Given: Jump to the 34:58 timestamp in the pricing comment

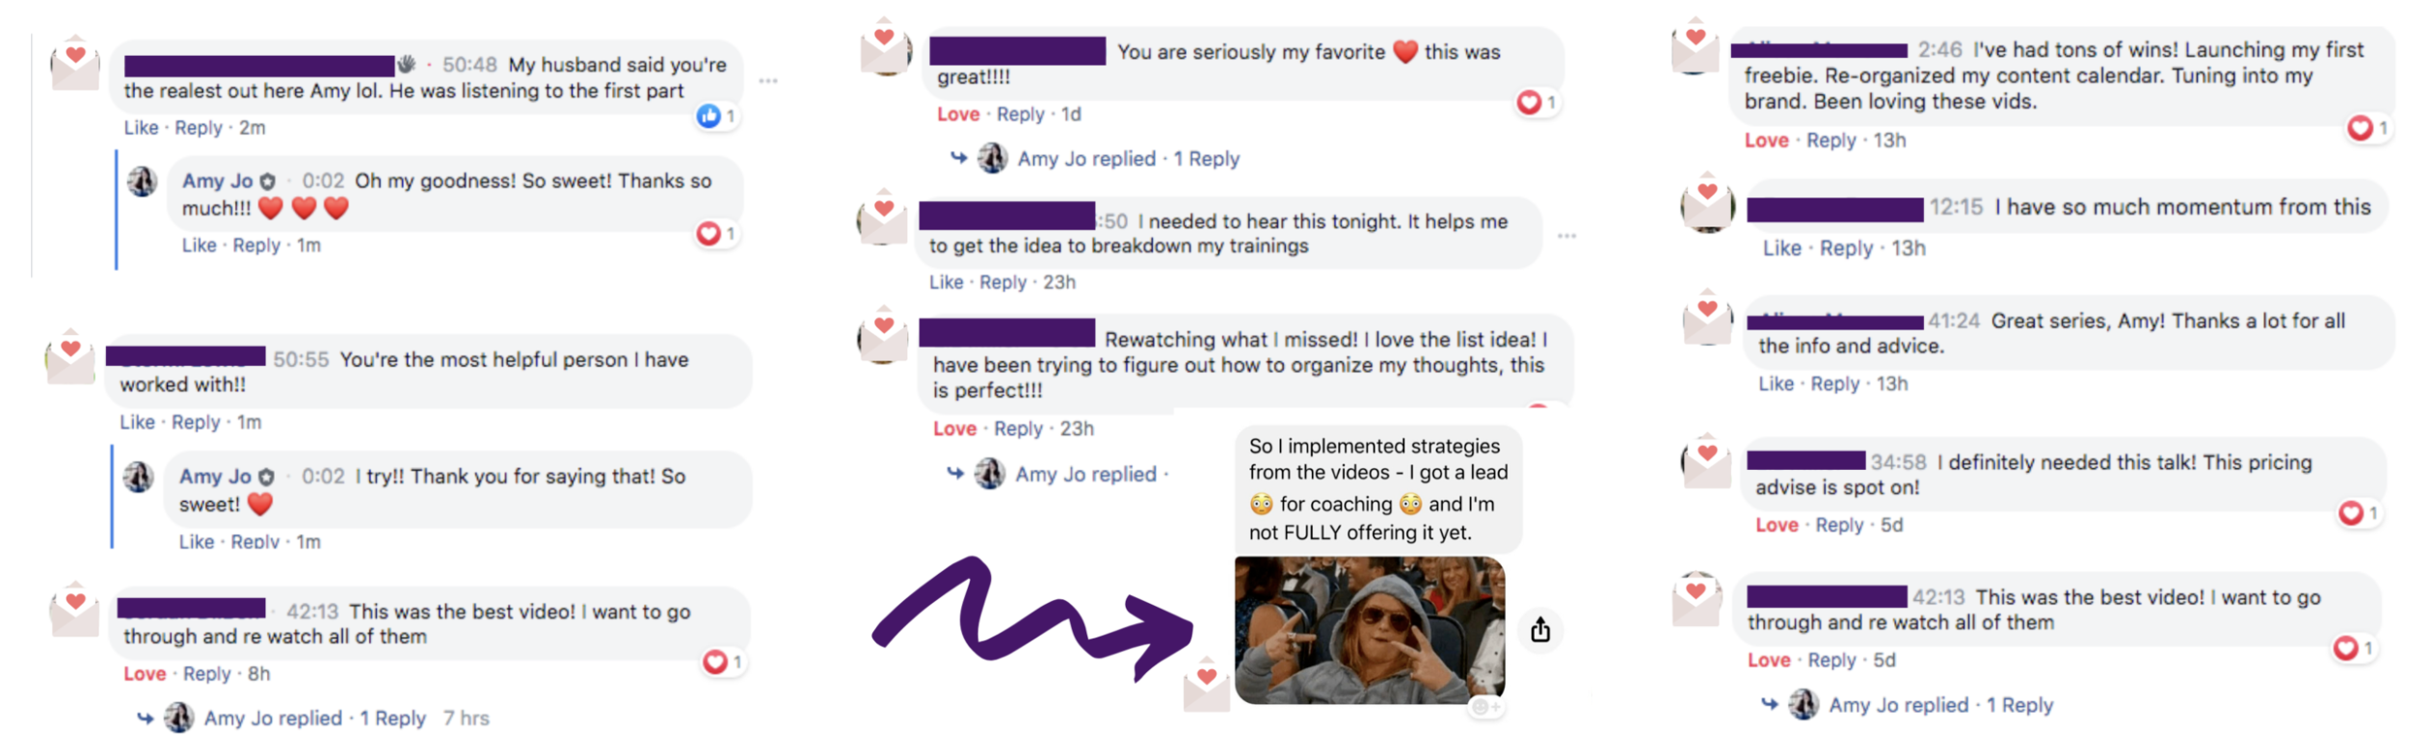Looking at the screenshot, I should click(x=1898, y=462).
